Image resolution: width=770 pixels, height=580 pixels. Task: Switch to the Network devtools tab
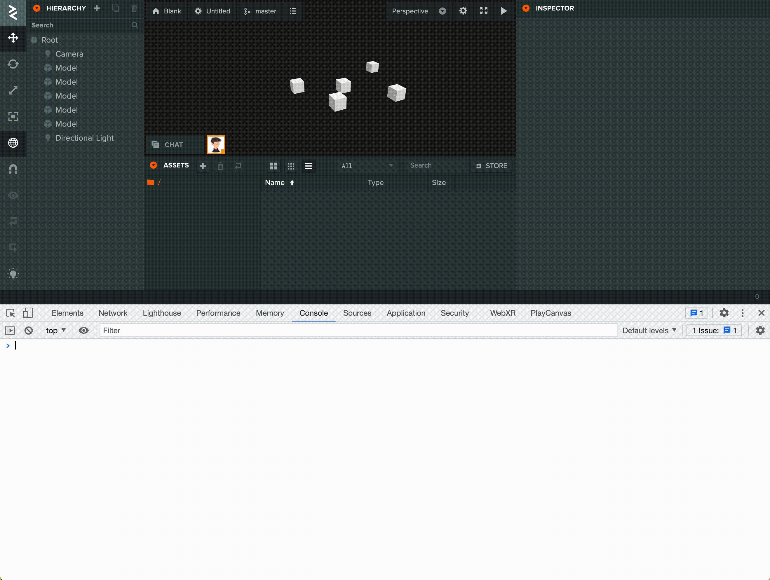pos(113,313)
